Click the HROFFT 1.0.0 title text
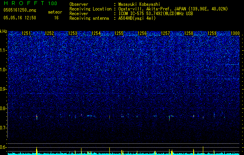The width and height of the screenshot is (244, 155). tap(30, 3)
